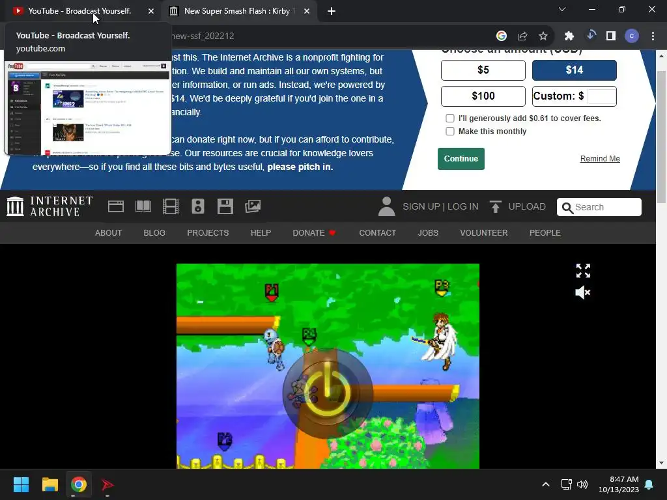Viewport: 667px width, 500px height.
Task: Show hidden system tray icons
Action: (x=546, y=484)
